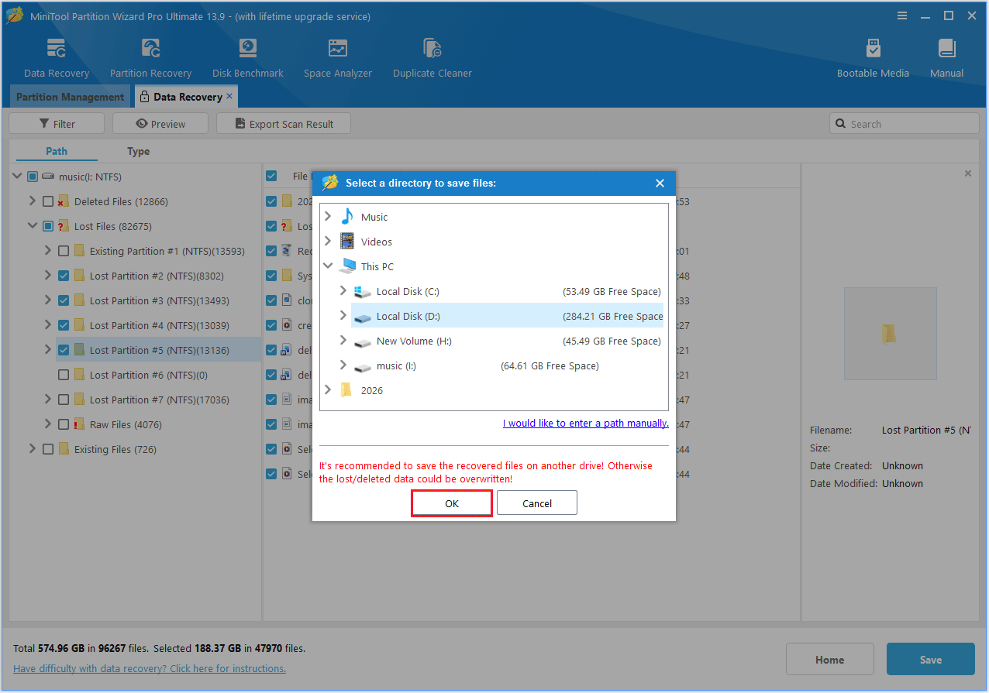Click the Lost Files folder icon

pyautogui.click(x=64, y=226)
